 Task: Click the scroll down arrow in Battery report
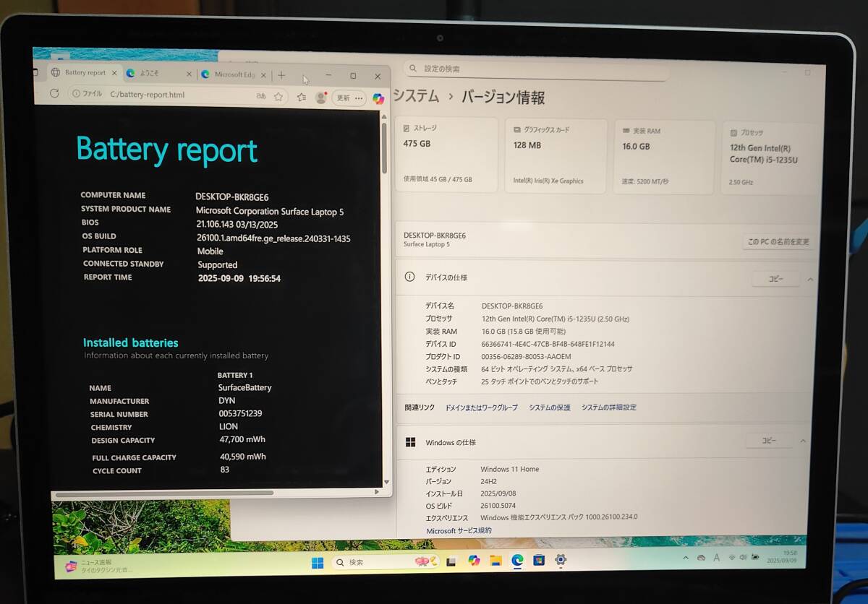(x=386, y=482)
